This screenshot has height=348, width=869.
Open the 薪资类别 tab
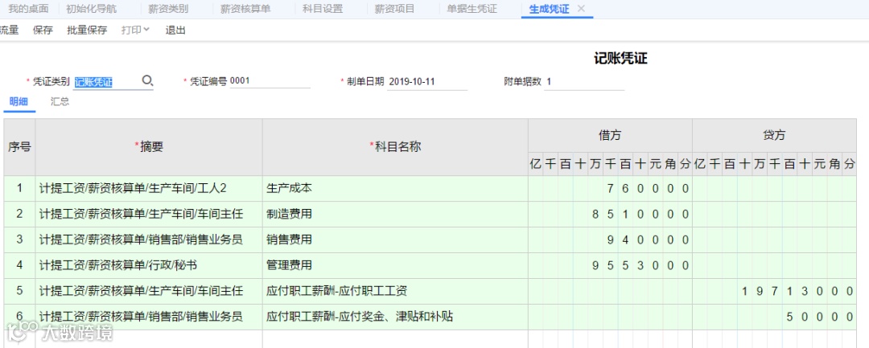(168, 9)
